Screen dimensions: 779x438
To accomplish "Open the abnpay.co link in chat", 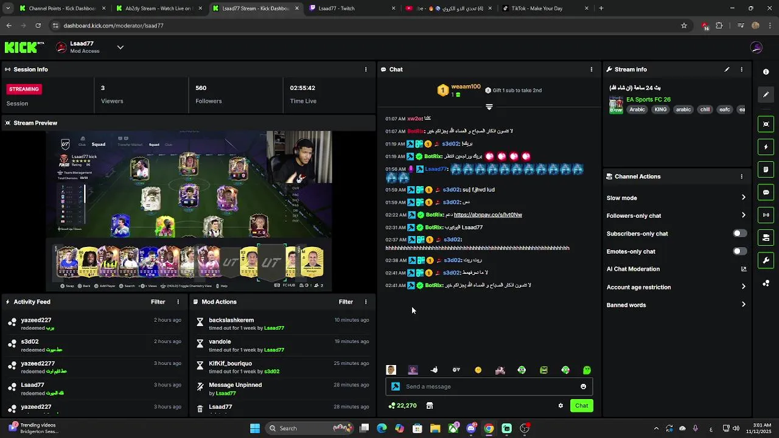I will pos(488,215).
